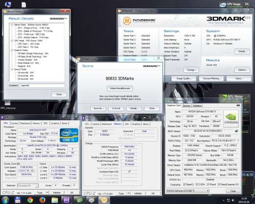Viewport: 255px width, 204px height.
Task: Toggle the PhysX checkbox in GPU-Z
Action: click(208, 185)
